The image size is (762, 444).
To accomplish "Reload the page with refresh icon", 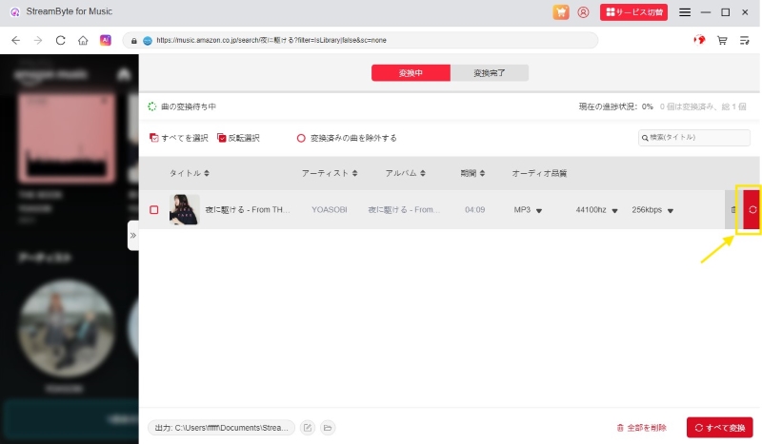I will coord(60,40).
